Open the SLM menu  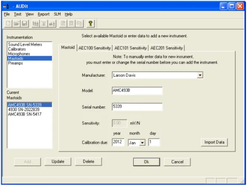point(58,14)
